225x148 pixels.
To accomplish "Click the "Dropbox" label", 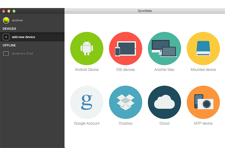I will click(x=126, y=124).
